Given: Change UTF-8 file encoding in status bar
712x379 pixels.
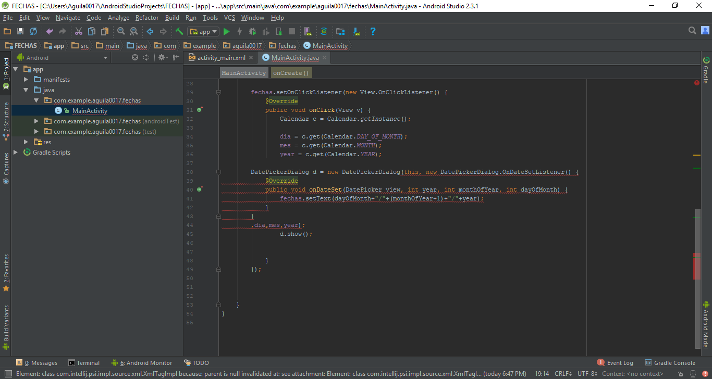Looking at the screenshot, I should 587,374.
